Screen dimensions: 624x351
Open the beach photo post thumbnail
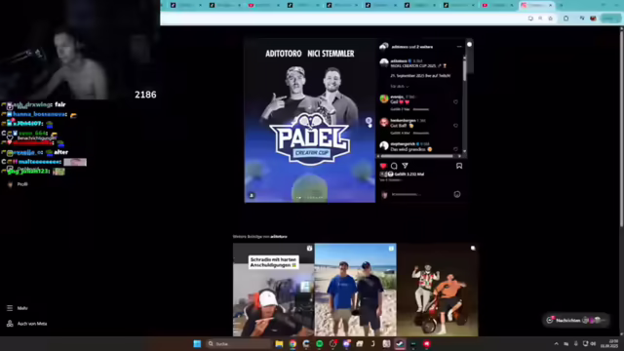click(x=355, y=290)
